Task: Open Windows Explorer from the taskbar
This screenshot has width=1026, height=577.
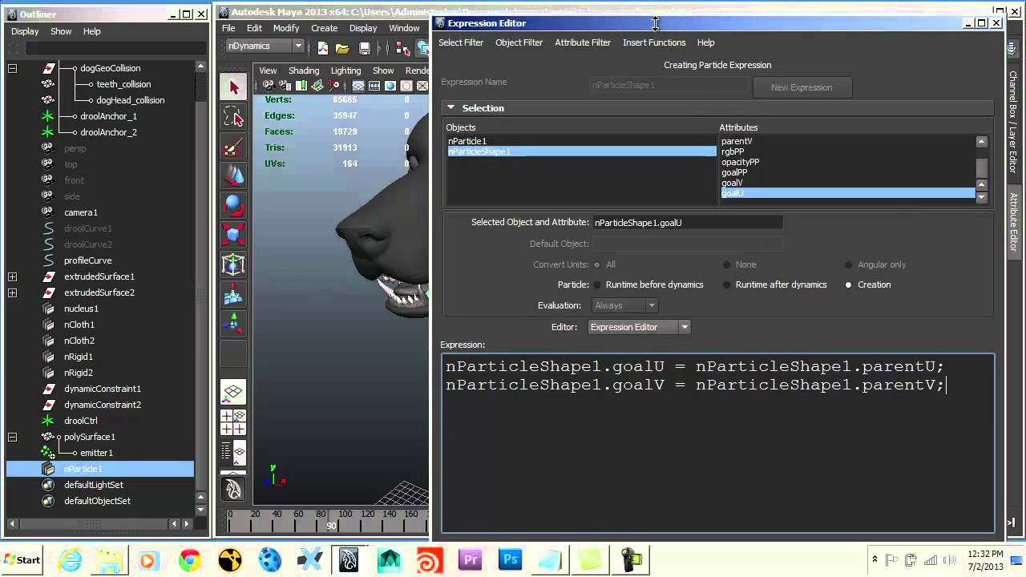Action: click(x=110, y=559)
